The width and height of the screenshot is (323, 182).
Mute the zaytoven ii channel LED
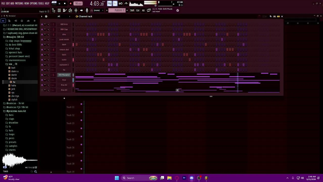point(42,65)
